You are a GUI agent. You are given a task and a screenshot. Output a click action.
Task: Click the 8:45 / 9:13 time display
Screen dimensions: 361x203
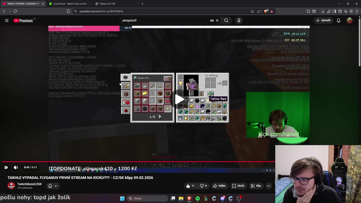[30, 167]
